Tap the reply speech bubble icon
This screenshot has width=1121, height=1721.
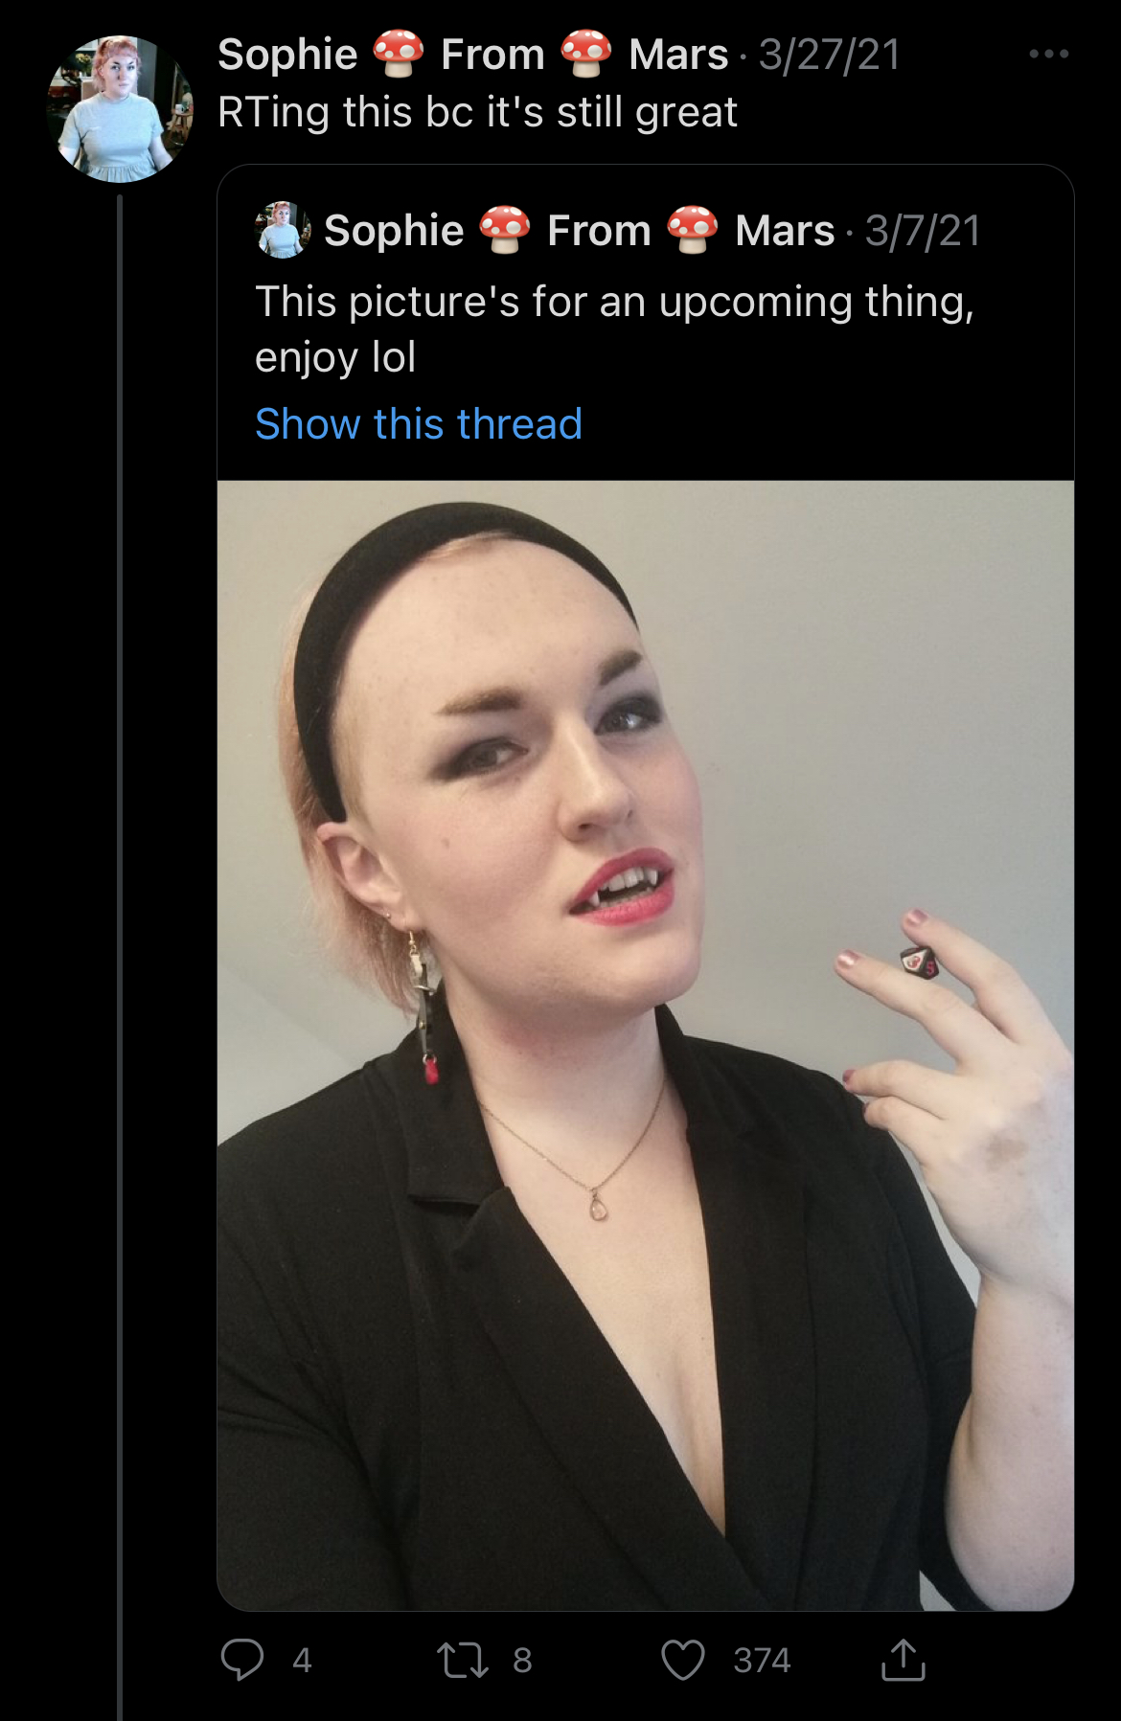click(x=241, y=1660)
